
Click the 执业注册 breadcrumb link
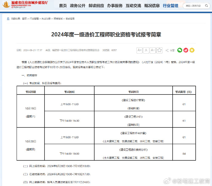(46, 19)
